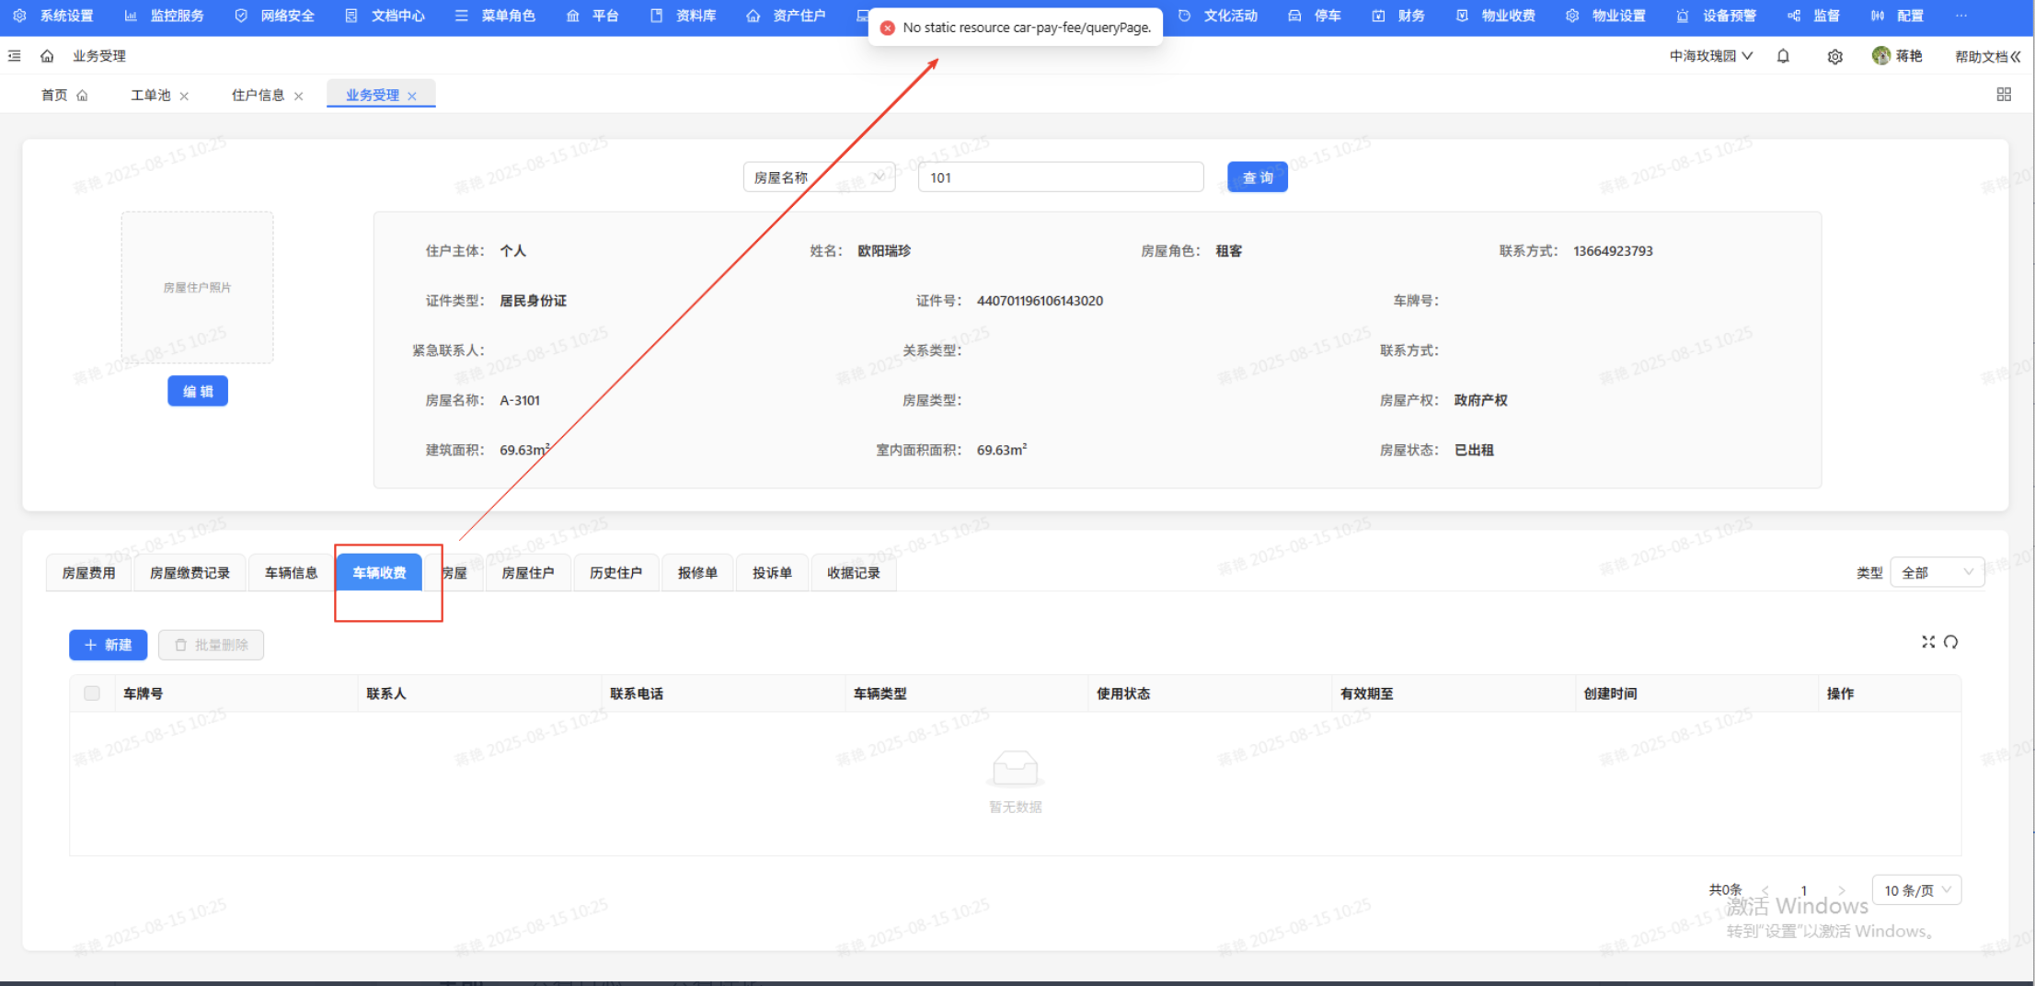Open the 类型 全部 dropdown
The image size is (2035, 986).
click(1937, 573)
